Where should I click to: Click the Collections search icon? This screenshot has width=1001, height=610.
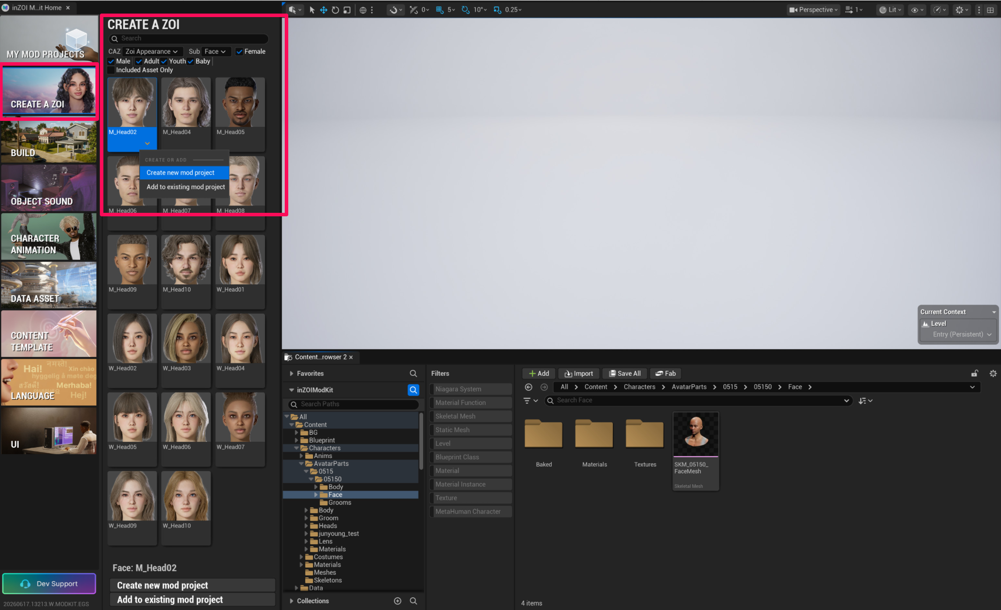[x=413, y=601]
